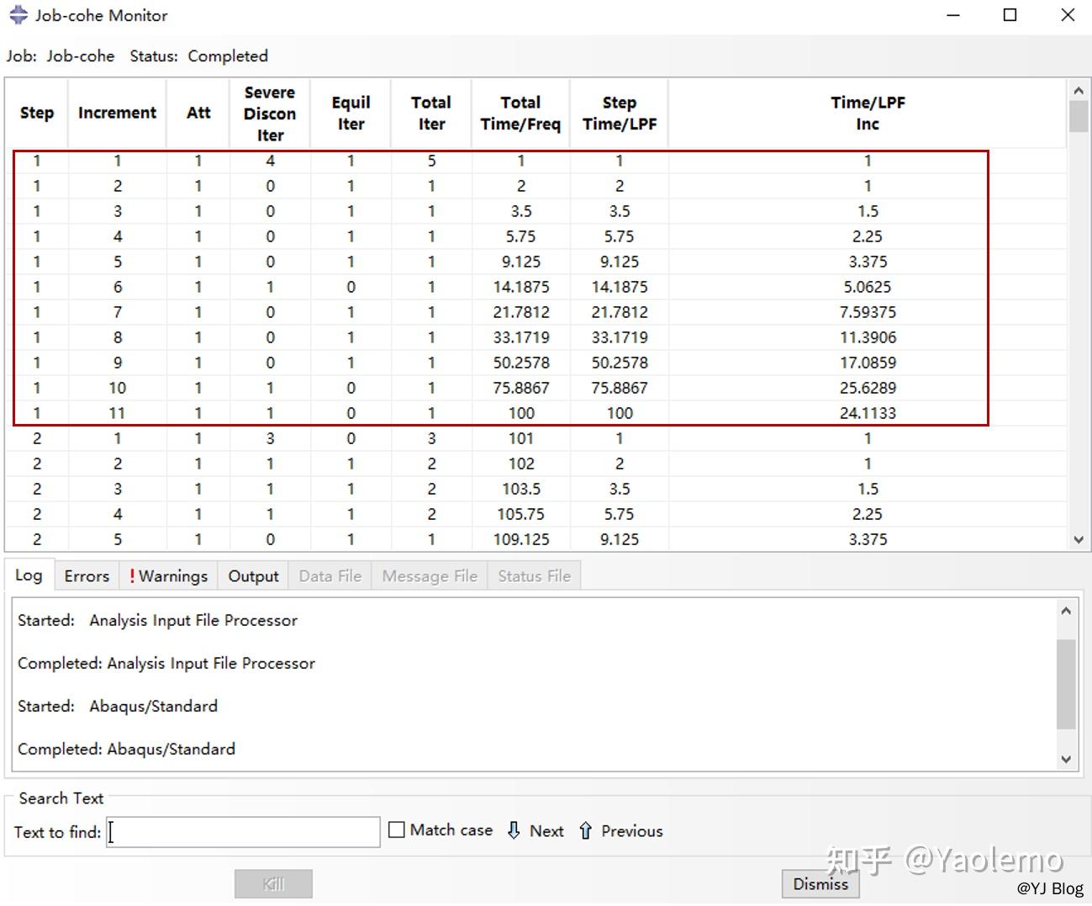Click increment number 10 in step 1

(x=117, y=388)
